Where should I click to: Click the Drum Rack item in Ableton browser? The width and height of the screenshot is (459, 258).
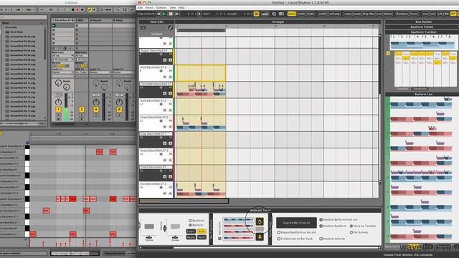pyautogui.click(x=16, y=32)
